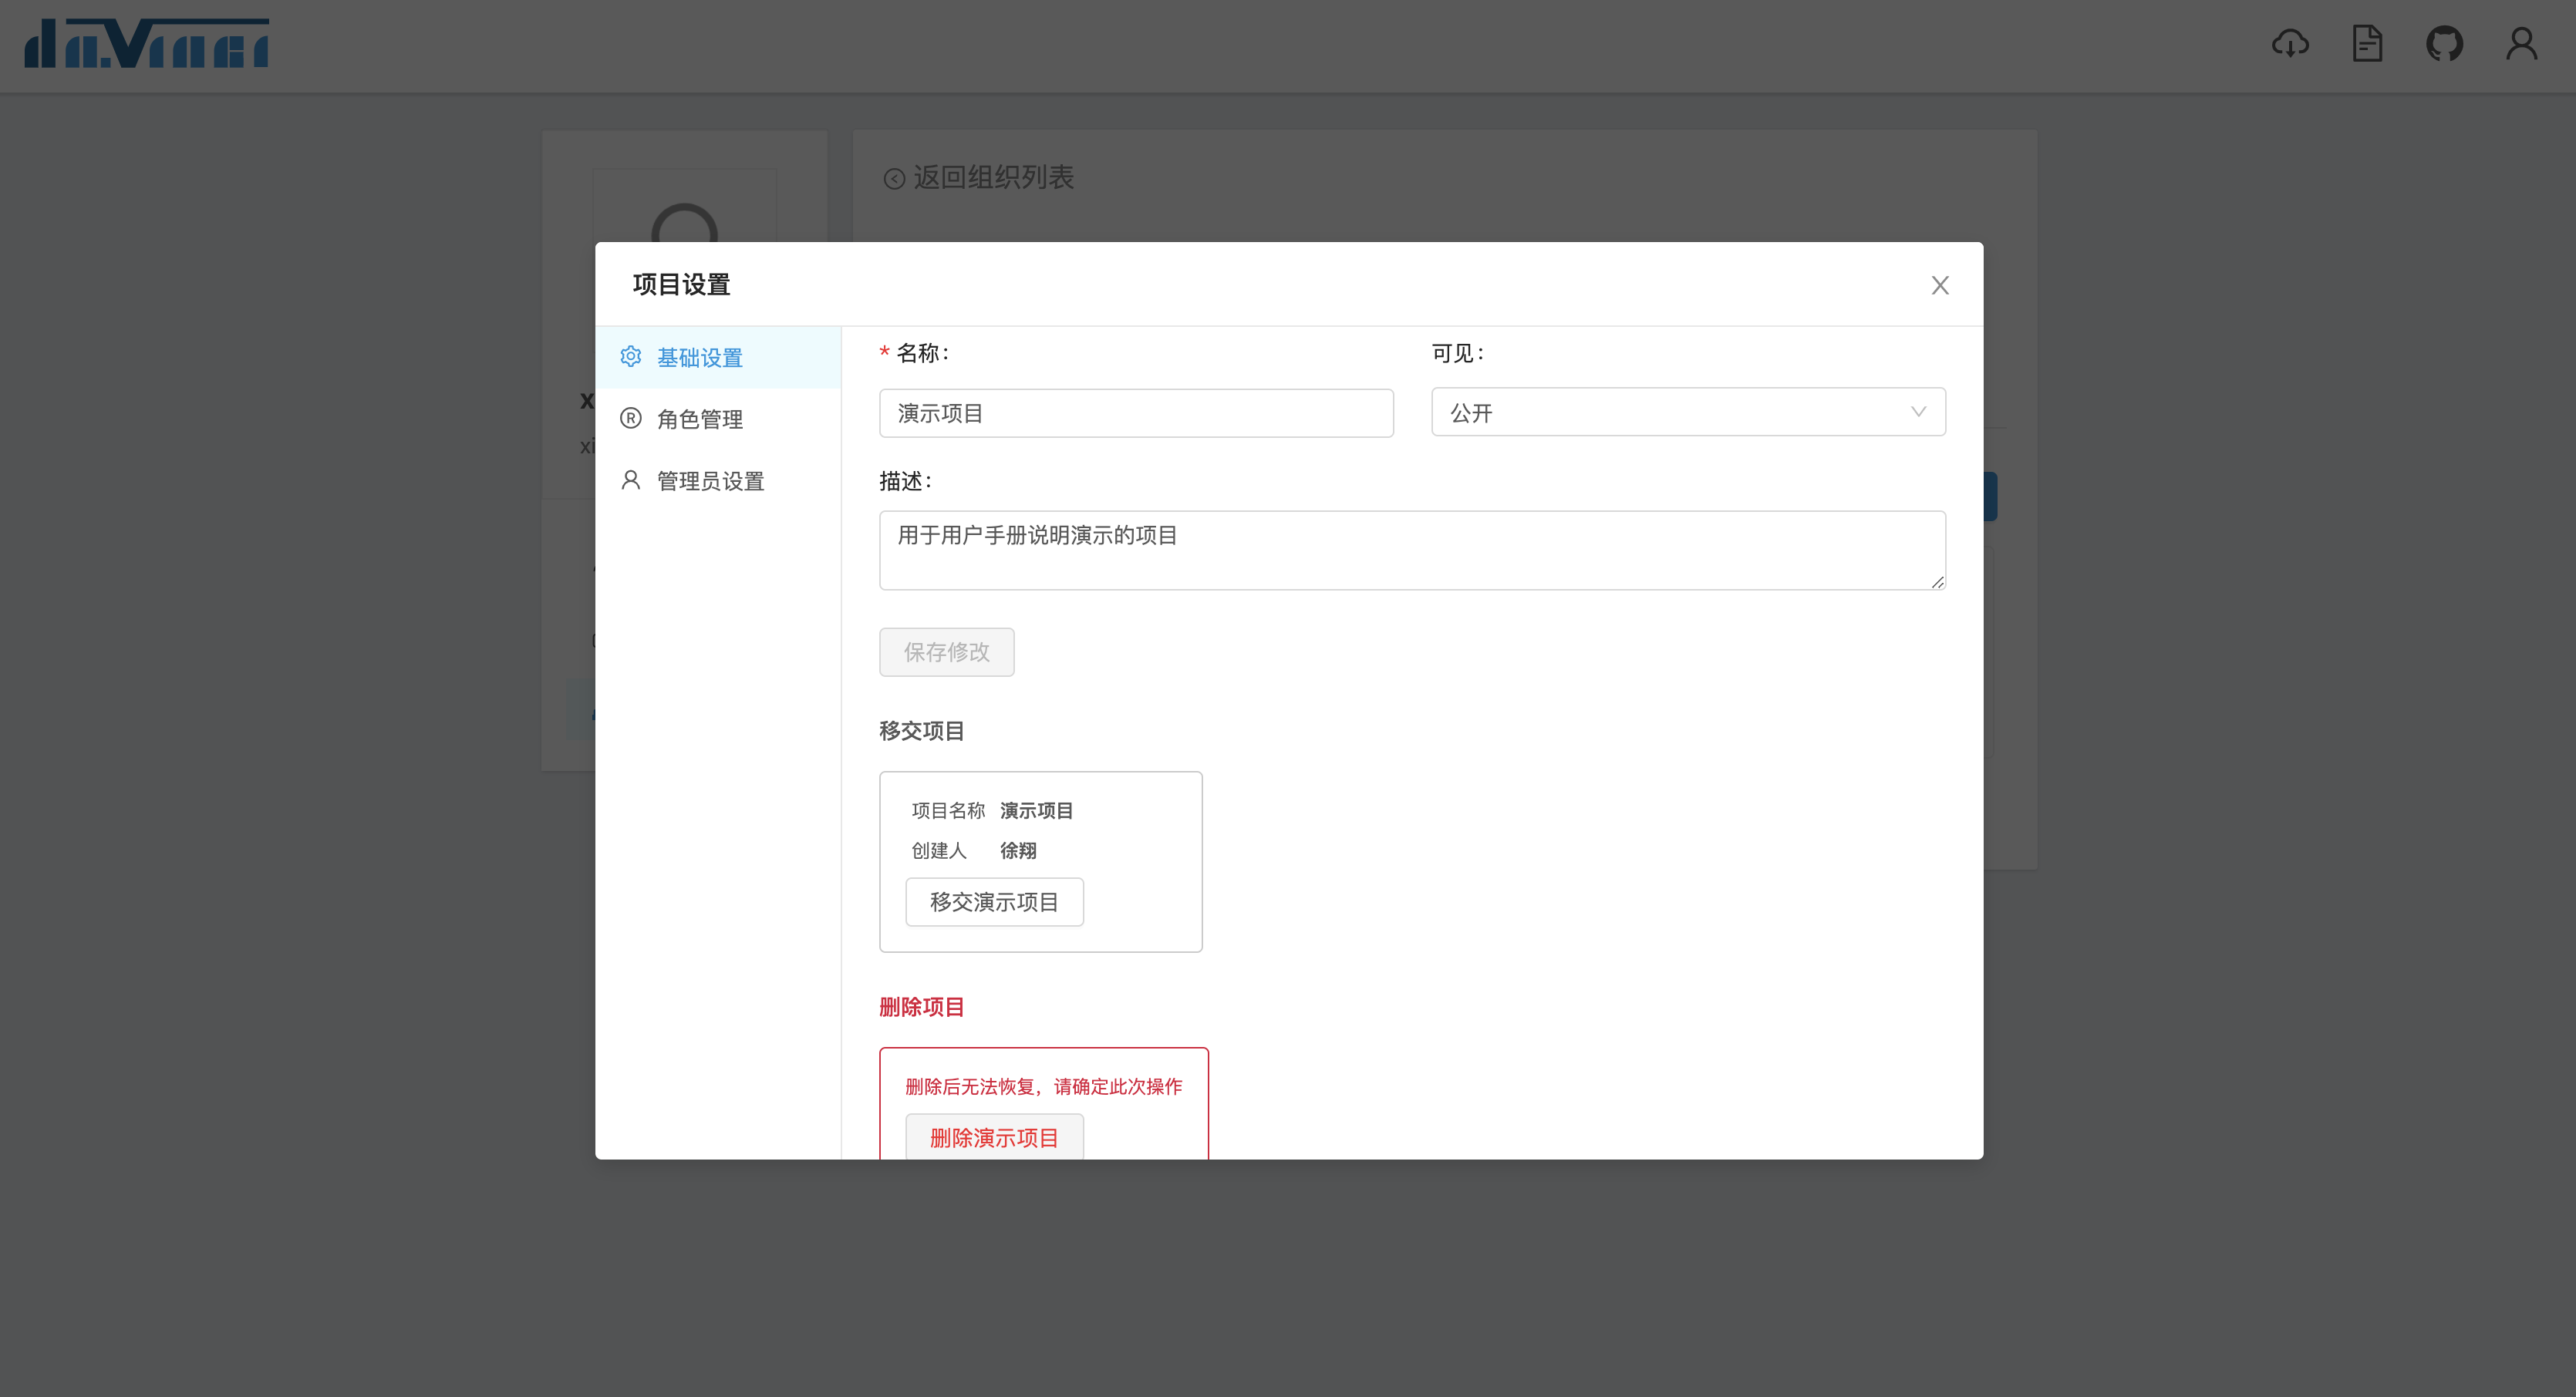Switch to the 管理员设置 tab
This screenshot has width=2576, height=1397.
[x=710, y=482]
